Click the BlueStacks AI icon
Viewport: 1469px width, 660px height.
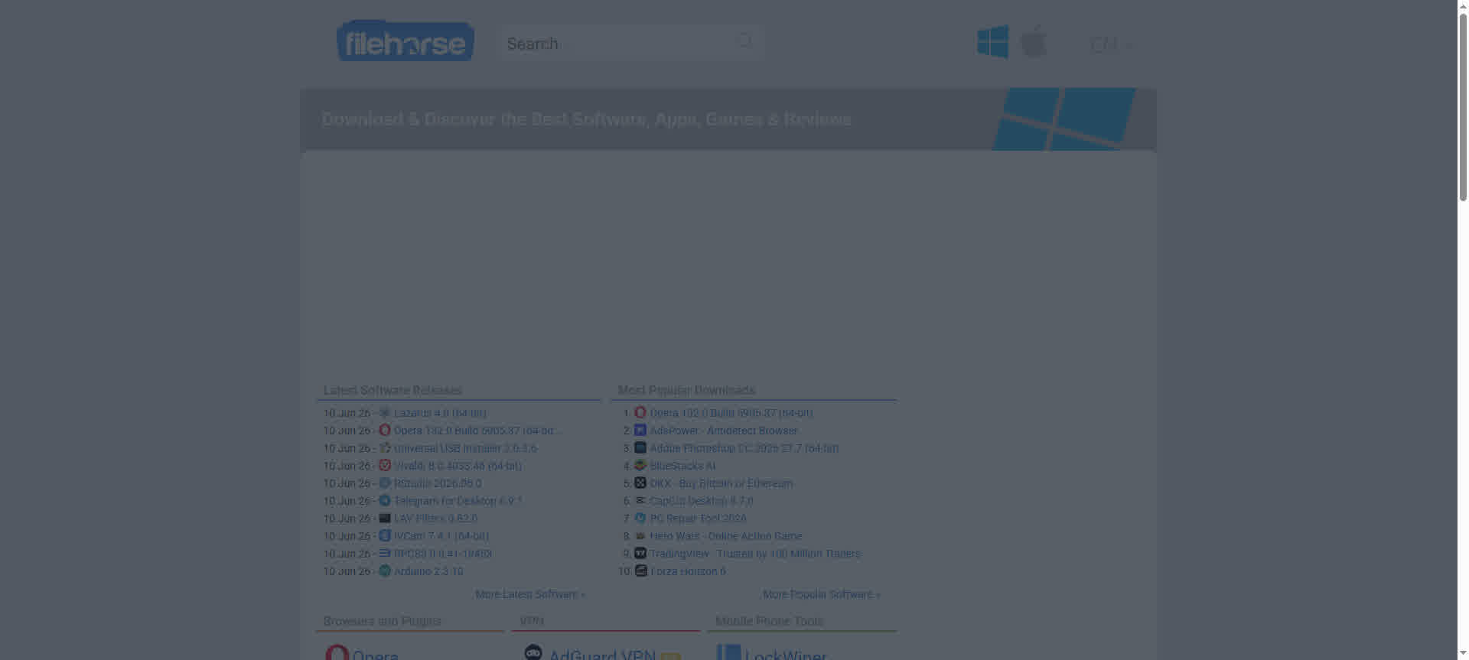[x=640, y=466]
